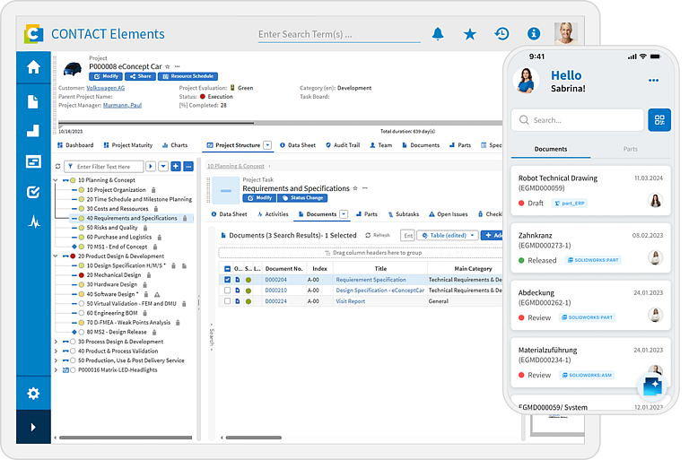Focus the Enter Filter Text Here field
The width and height of the screenshot is (689, 460).
104,167
